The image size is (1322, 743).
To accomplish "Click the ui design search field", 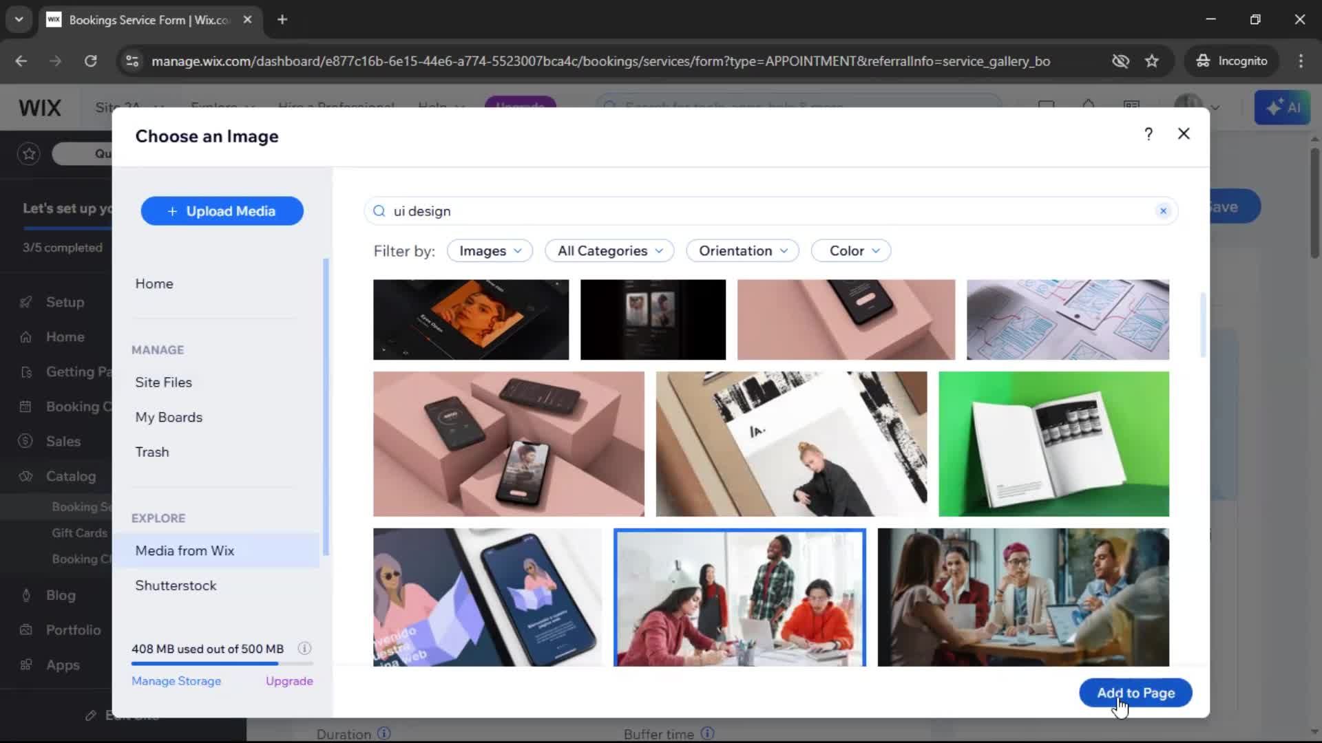I will [770, 211].
